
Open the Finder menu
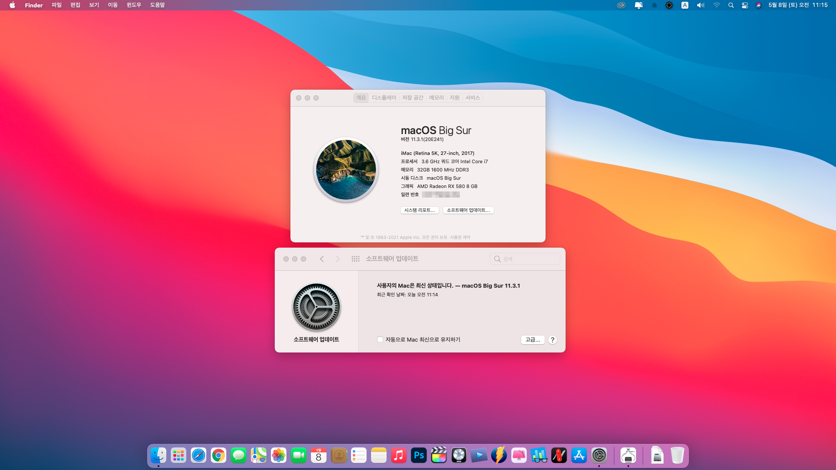[34, 5]
